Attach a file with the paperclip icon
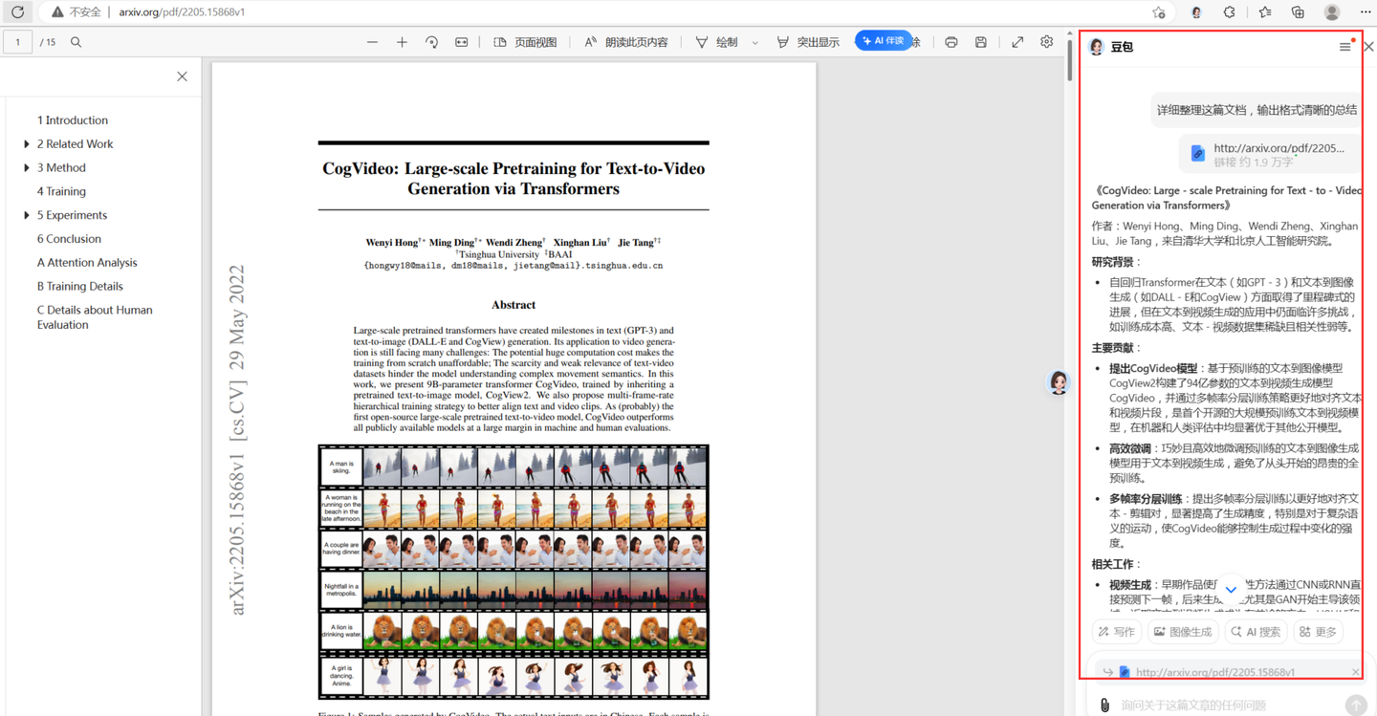This screenshot has height=716, width=1377. (x=1104, y=705)
